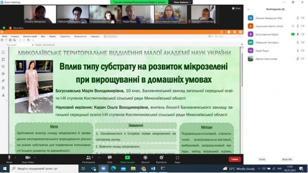The image size is (308, 173).
Task: Open Файл menu in shared PDF viewer
Action: coord(5,36)
